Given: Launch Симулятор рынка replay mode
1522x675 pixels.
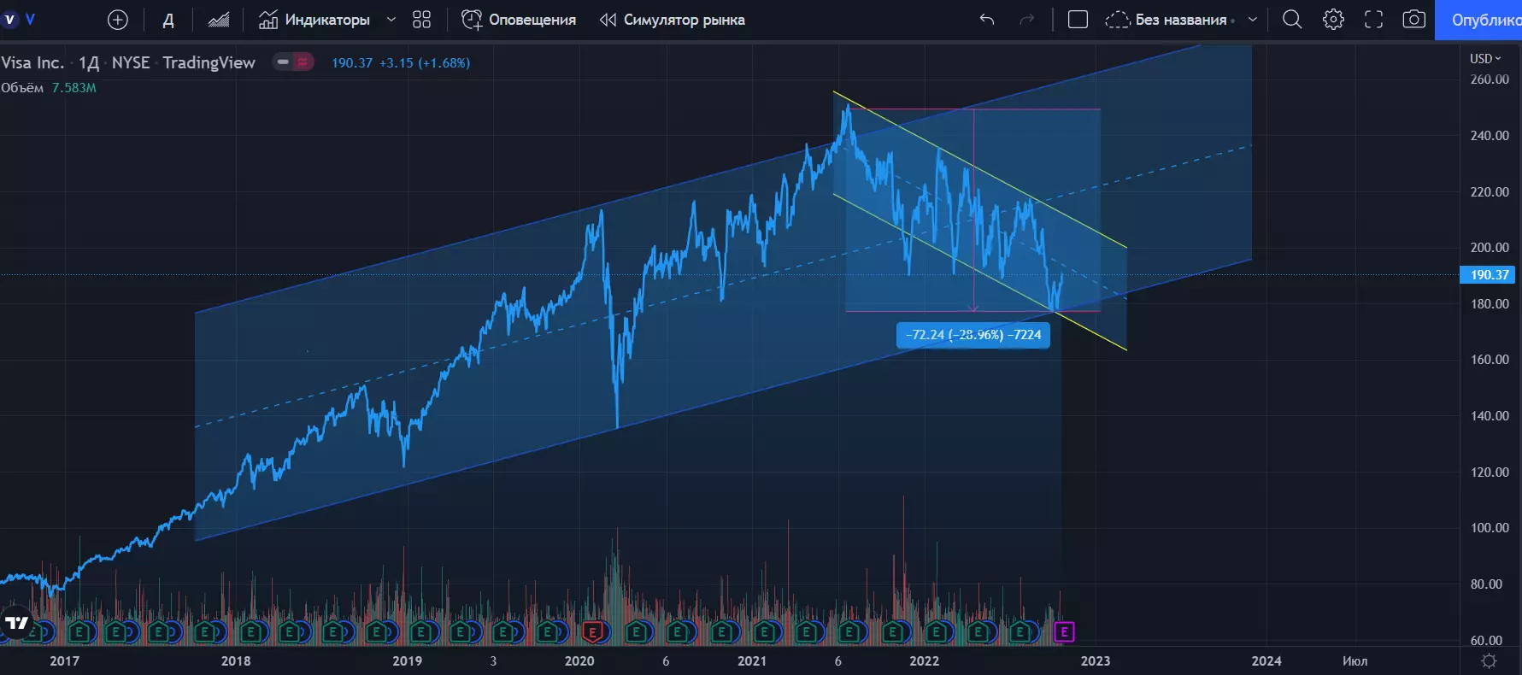Looking at the screenshot, I should (x=672, y=20).
